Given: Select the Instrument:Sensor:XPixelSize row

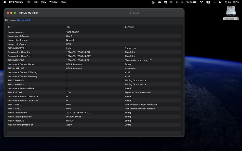Looking at the screenshot, I should click(x=94, y=96).
